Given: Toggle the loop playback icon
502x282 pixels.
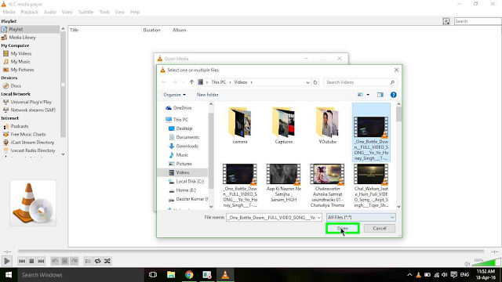Looking at the screenshot, I should (x=97, y=261).
